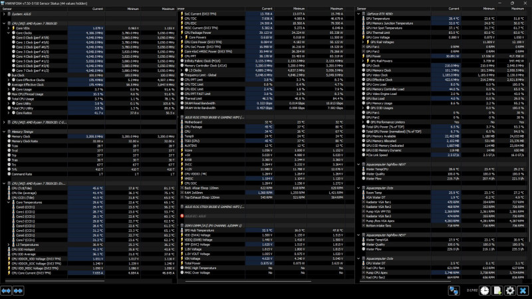Click the thermometer icon beside Room Temp
This screenshot has width=532, height=299.
(363, 193)
